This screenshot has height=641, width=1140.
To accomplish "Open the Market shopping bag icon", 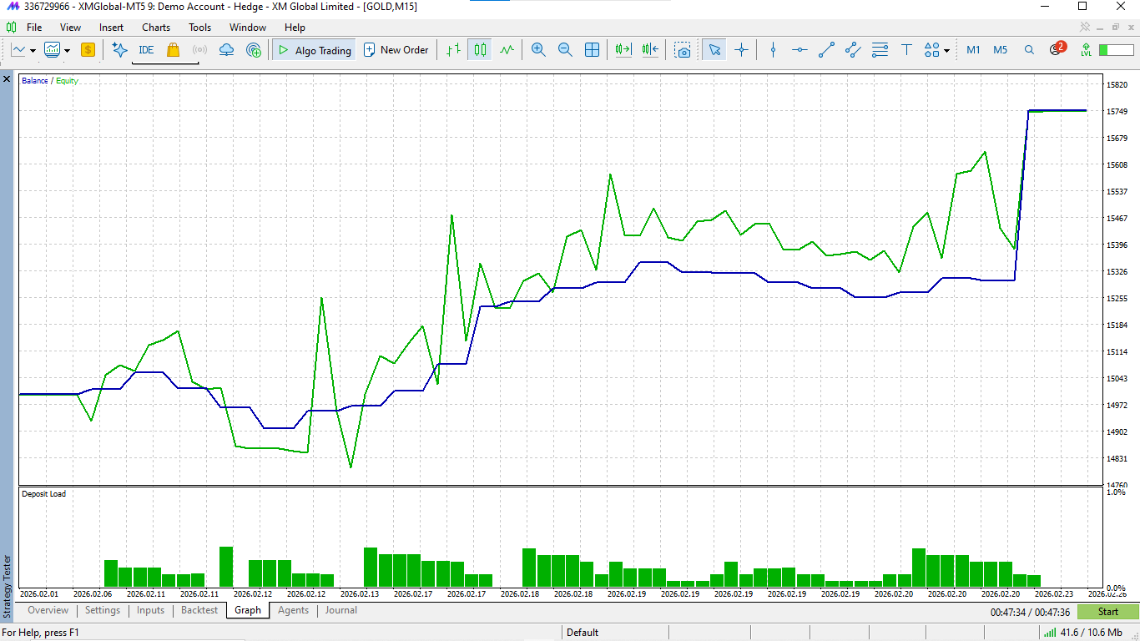I will click(173, 50).
